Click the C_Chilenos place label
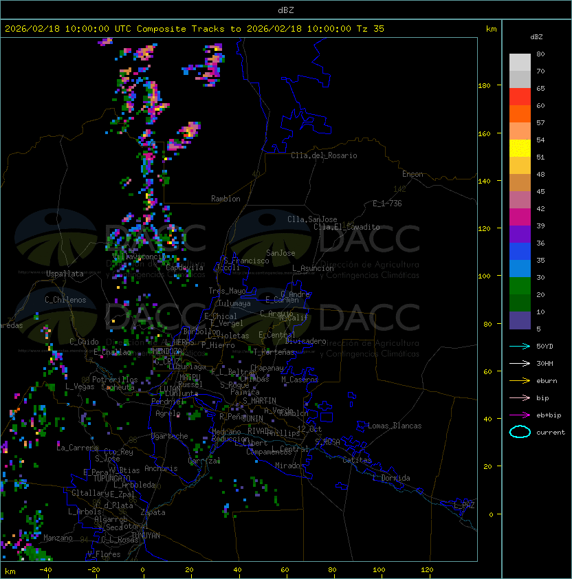 (x=65, y=300)
